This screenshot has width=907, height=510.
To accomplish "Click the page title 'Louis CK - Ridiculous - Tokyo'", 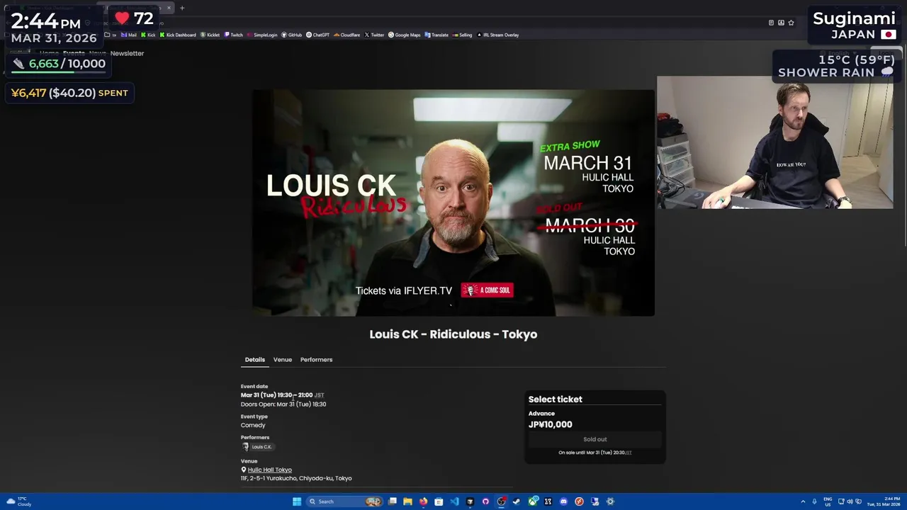I will pyautogui.click(x=453, y=334).
